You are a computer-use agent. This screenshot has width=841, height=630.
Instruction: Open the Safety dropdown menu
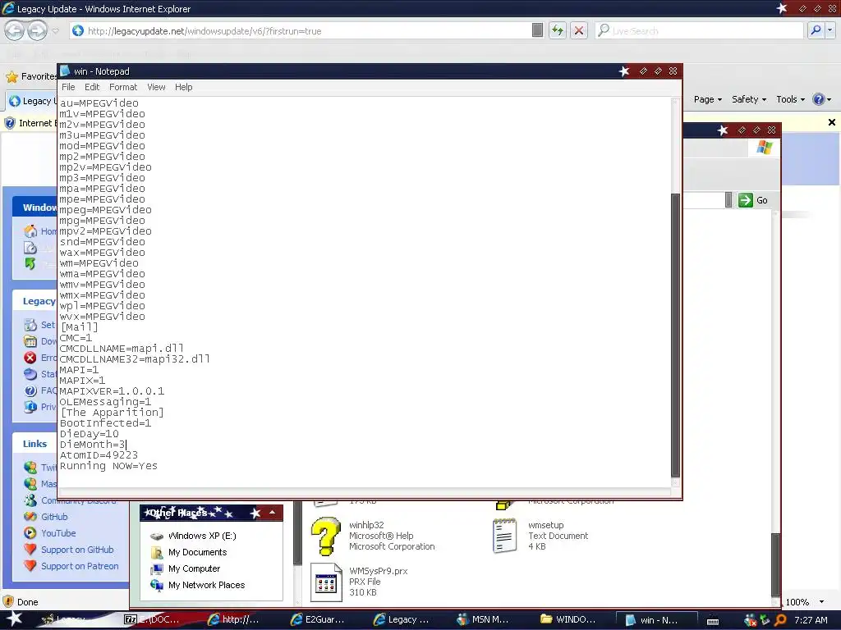[x=749, y=99]
